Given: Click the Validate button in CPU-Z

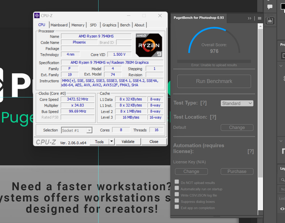Looking at the screenshot, I should [128, 142].
